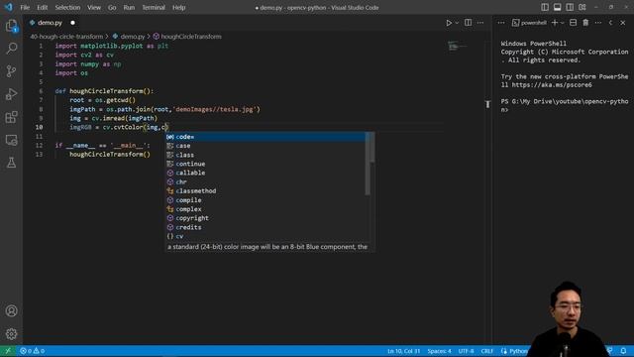Open the Run menu
Image resolution: width=634 pixels, height=357 pixels.
click(129, 7)
